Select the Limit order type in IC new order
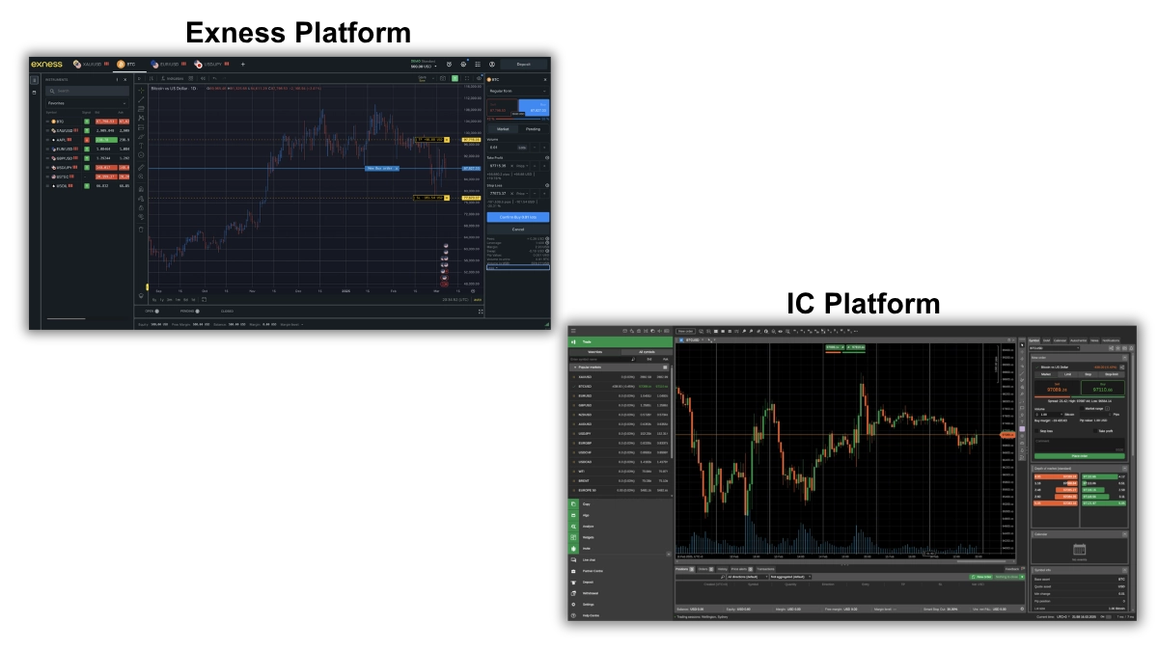 tap(1067, 374)
